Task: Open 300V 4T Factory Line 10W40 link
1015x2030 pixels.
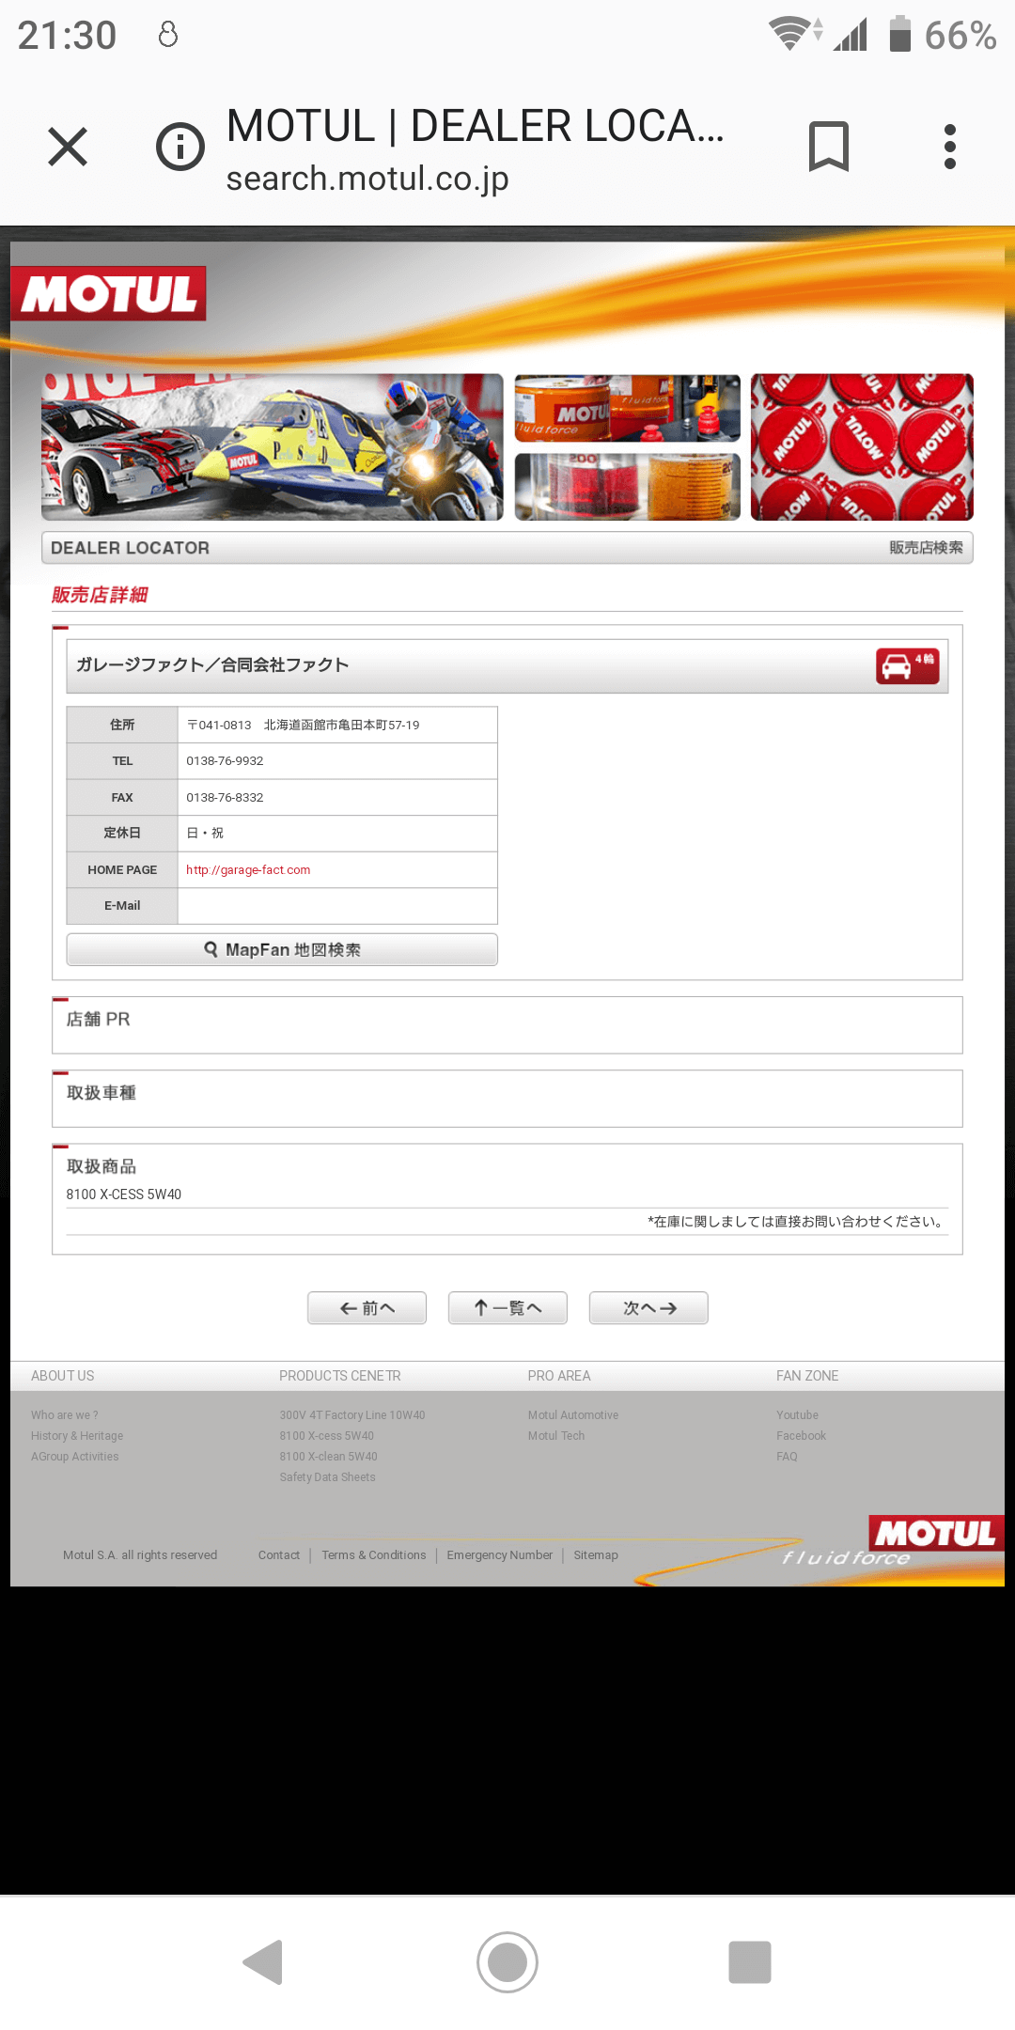Action: 352,1415
